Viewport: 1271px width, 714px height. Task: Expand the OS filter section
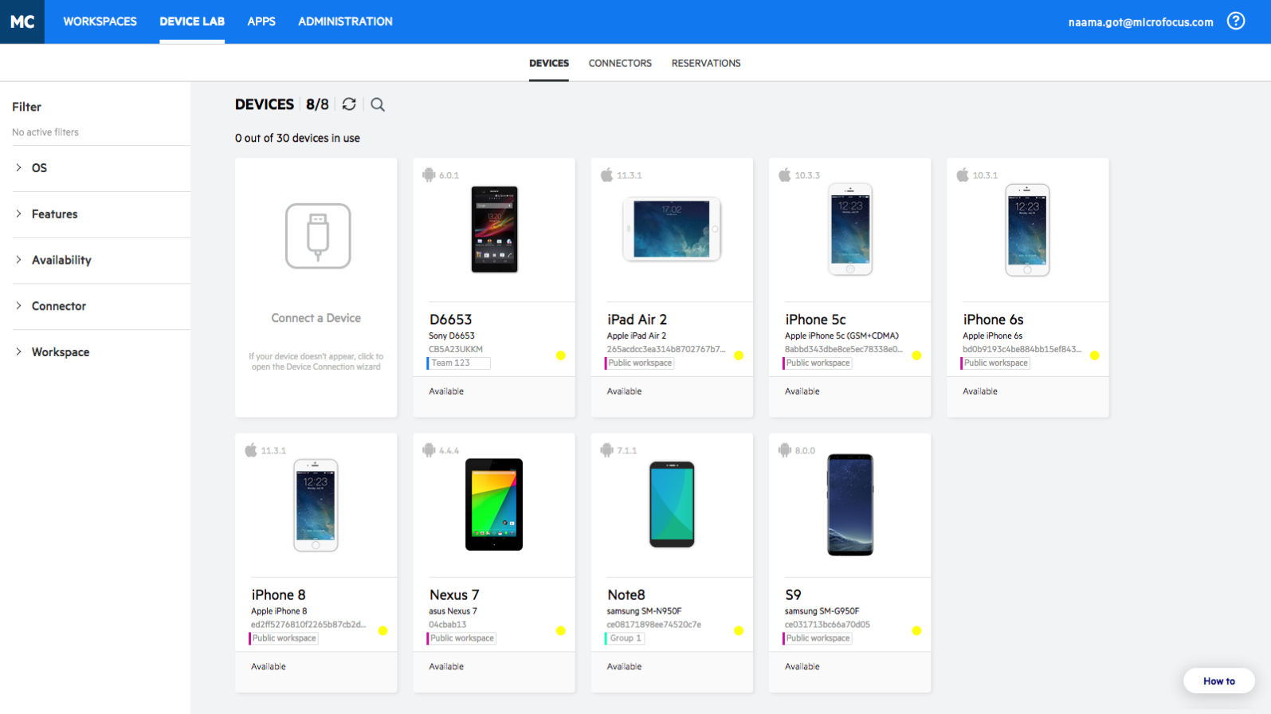101,168
